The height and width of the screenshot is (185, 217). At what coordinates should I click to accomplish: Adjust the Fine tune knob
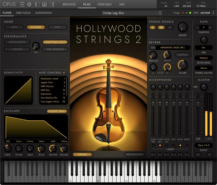pyautogui.click(x=204, y=40)
